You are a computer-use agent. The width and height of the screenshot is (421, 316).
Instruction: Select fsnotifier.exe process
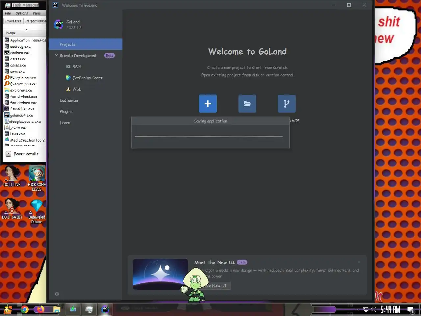(x=25, y=109)
